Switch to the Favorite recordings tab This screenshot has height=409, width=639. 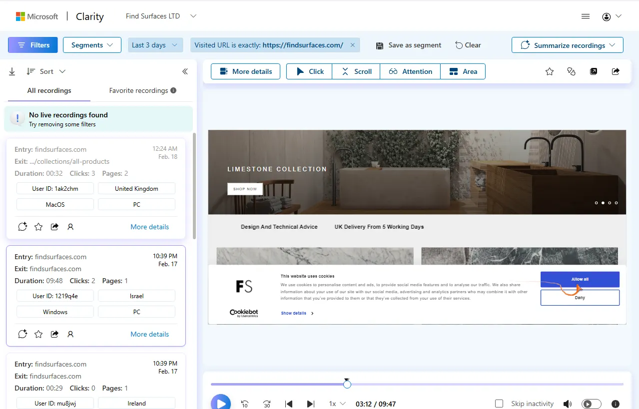142,90
